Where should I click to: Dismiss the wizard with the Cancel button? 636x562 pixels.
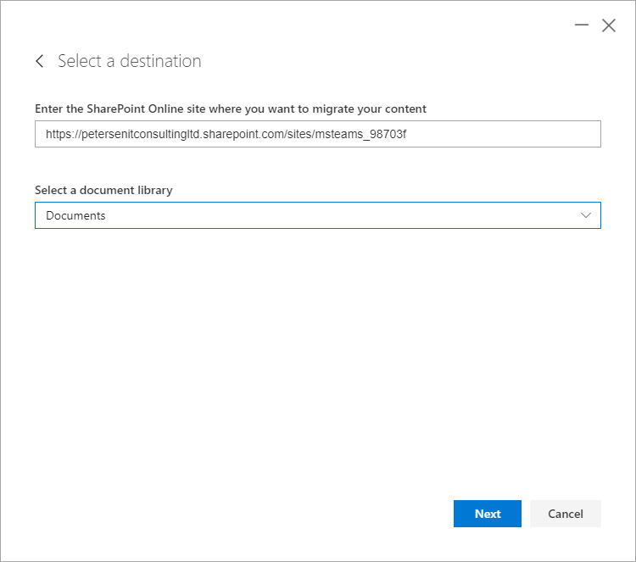coord(565,514)
